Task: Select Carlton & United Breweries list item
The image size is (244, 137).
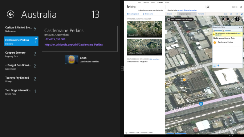Action: click(21, 29)
